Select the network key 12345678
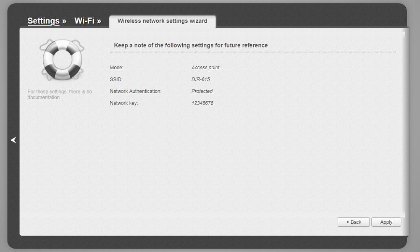 pos(202,103)
